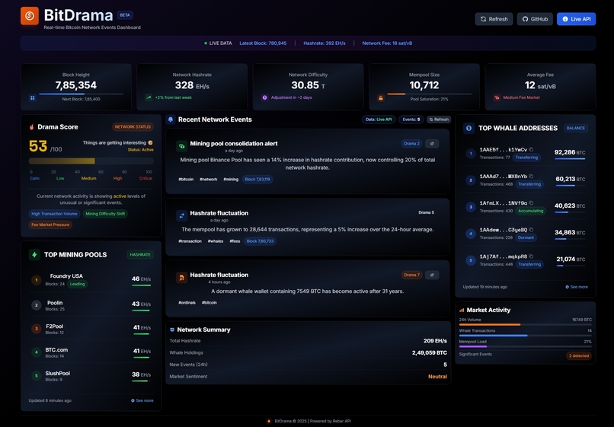The image size is (614, 427).
Task: Click the Drama 7 badge
Action: point(411,275)
